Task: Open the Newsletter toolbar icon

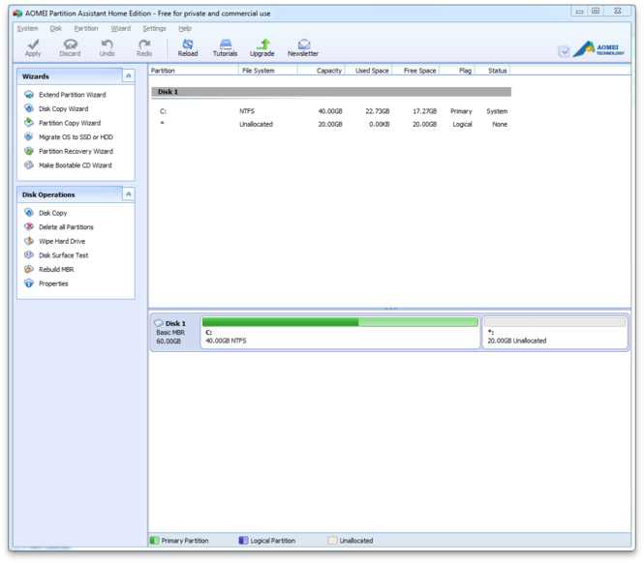Action: (303, 44)
